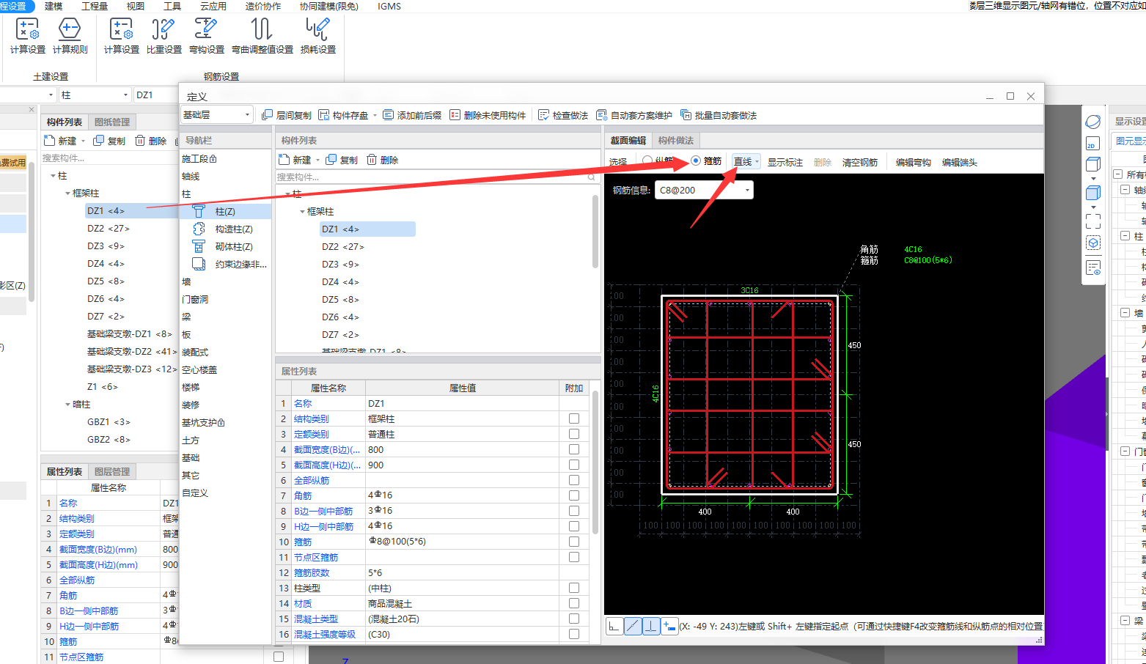Open 损耗设置 ribbon icon
Viewport: 1146px width, 664px height.
[317, 35]
